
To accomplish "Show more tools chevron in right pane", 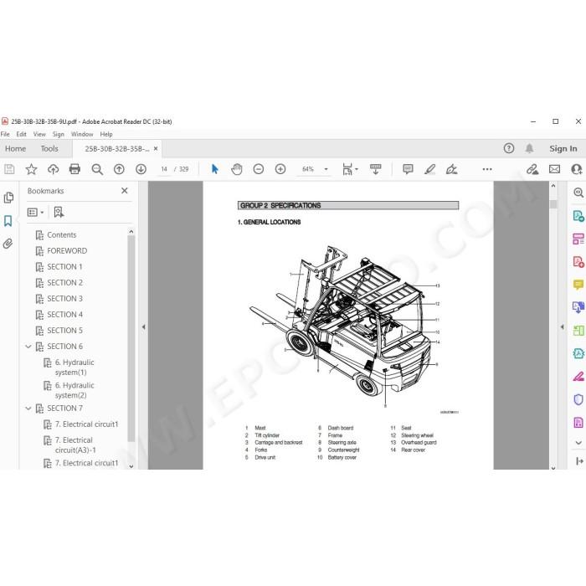I will (x=578, y=443).
